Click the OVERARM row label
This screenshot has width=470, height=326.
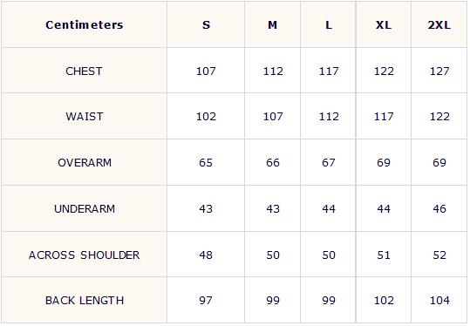coord(85,163)
